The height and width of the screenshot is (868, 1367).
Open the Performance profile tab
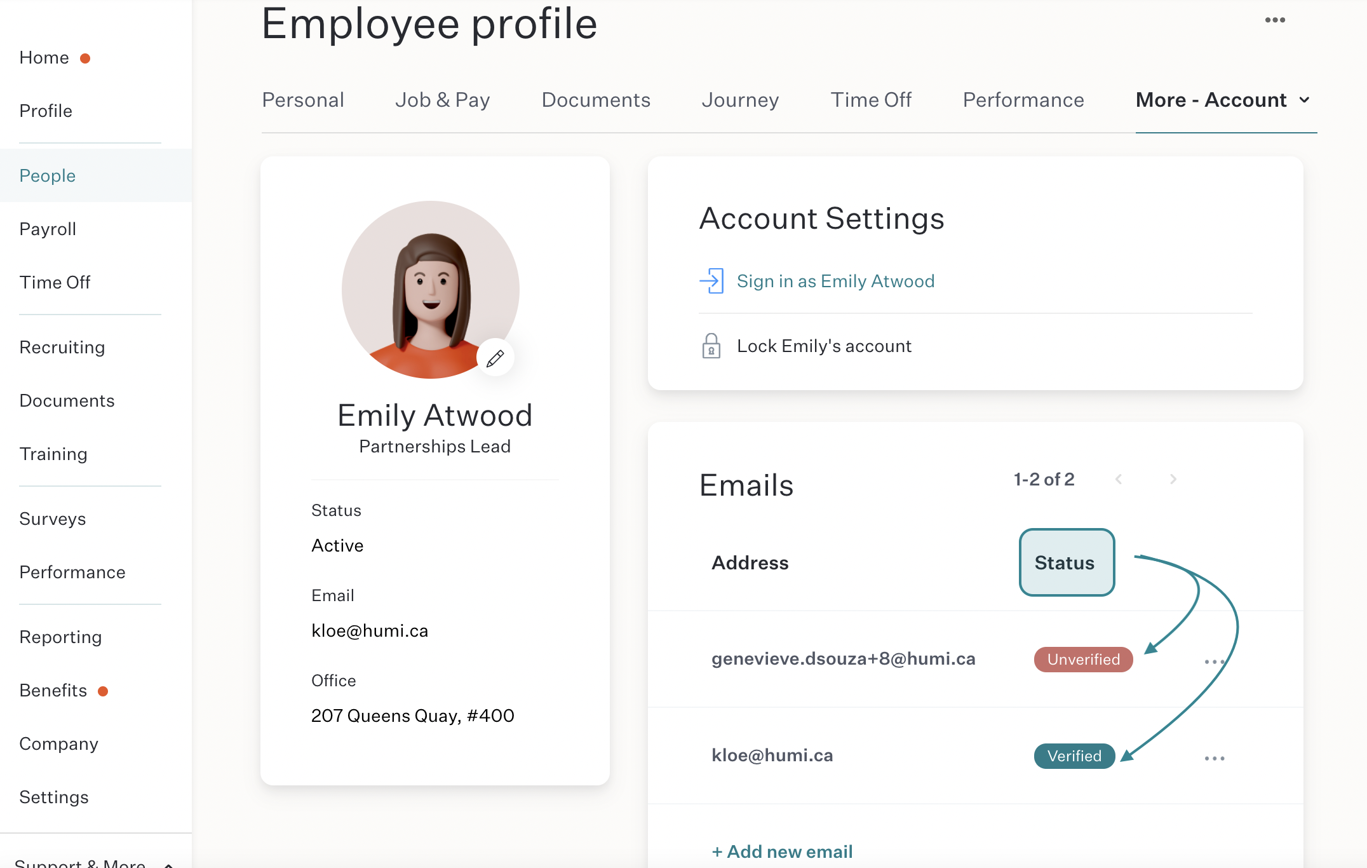1023,100
